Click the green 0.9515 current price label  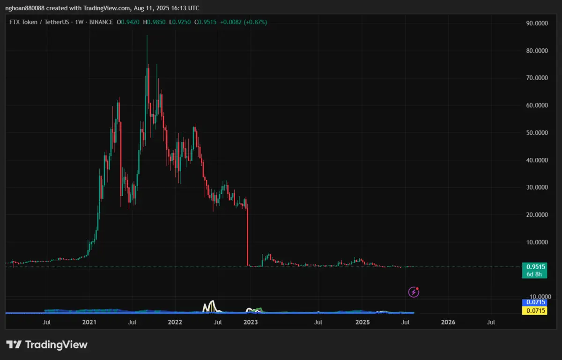[534, 267]
